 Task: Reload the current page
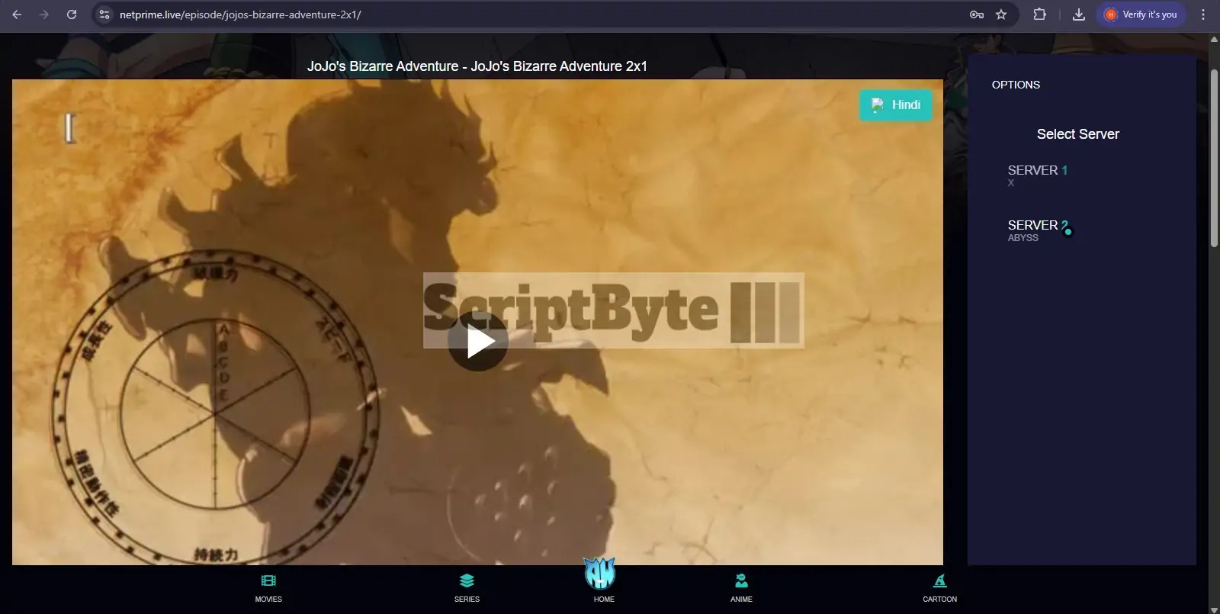tap(72, 14)
